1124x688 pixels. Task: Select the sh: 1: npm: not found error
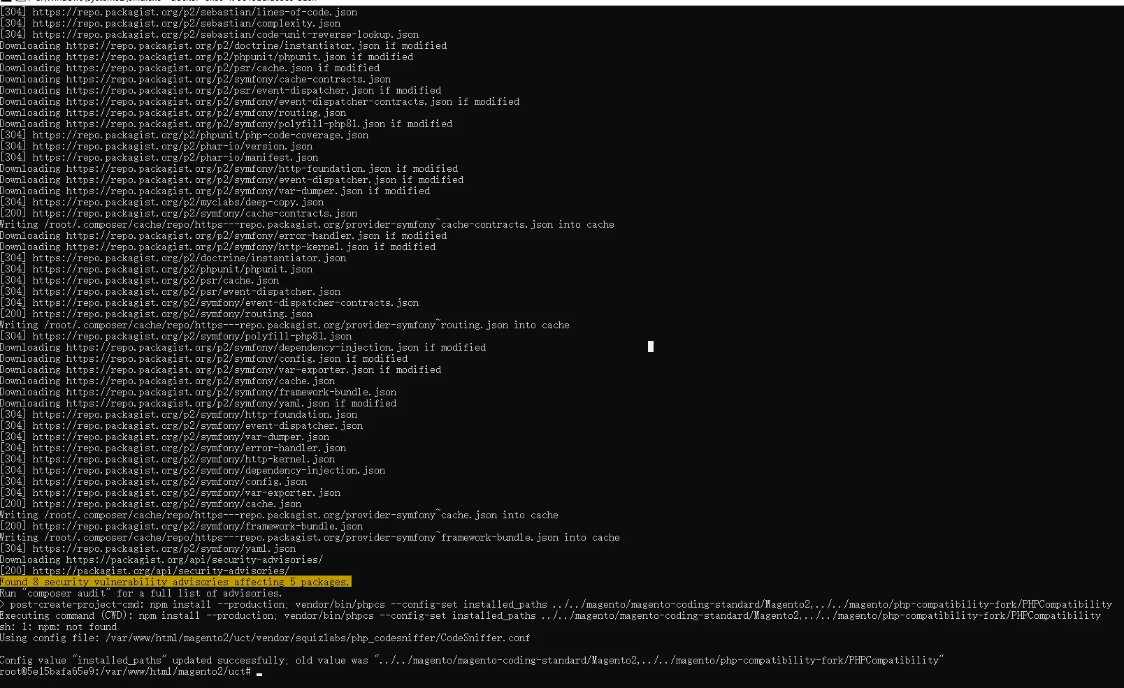[x=59, y=627]
